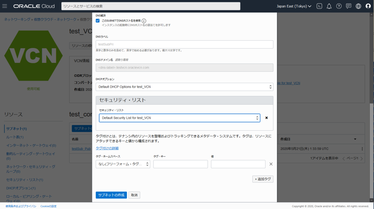Open the language globe icon
This screenshot has height=209, width=374.
coord(358,6)
